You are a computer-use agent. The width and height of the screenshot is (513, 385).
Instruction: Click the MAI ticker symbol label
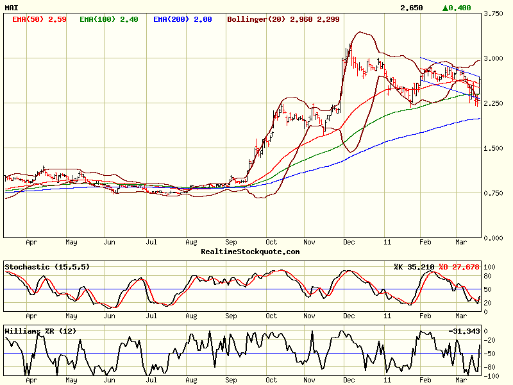pos(12,8)
